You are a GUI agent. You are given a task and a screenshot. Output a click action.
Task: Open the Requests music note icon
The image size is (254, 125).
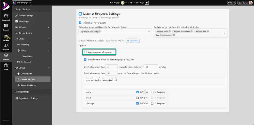coord(6,45)
